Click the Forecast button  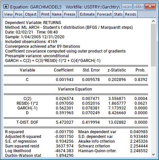(104, 14)
